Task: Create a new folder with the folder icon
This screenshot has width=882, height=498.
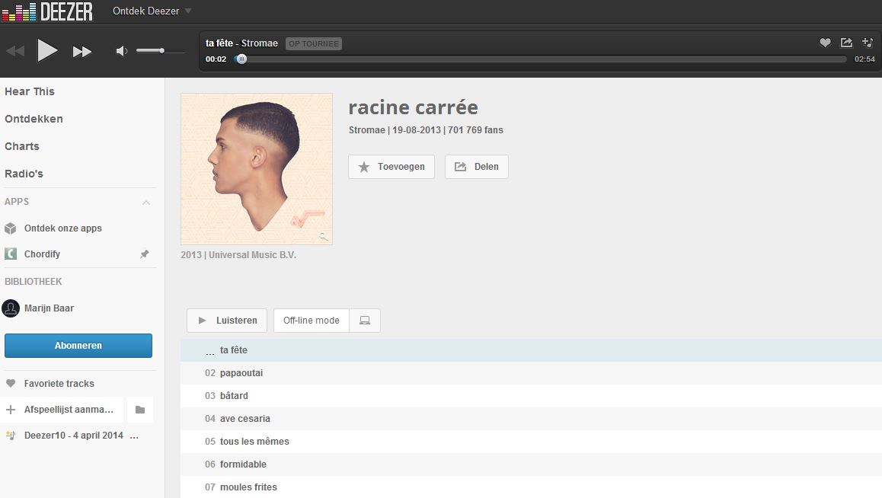Action: point(140,410)
